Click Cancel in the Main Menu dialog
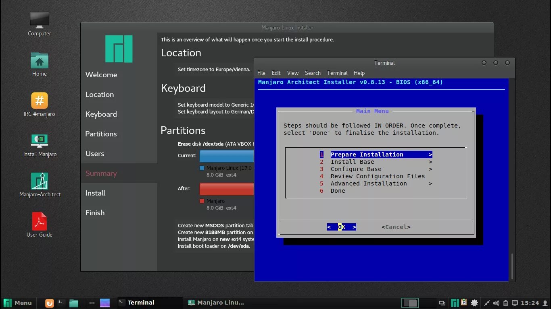The height and width of the screenshot is (309, 551). click(396, 227)
